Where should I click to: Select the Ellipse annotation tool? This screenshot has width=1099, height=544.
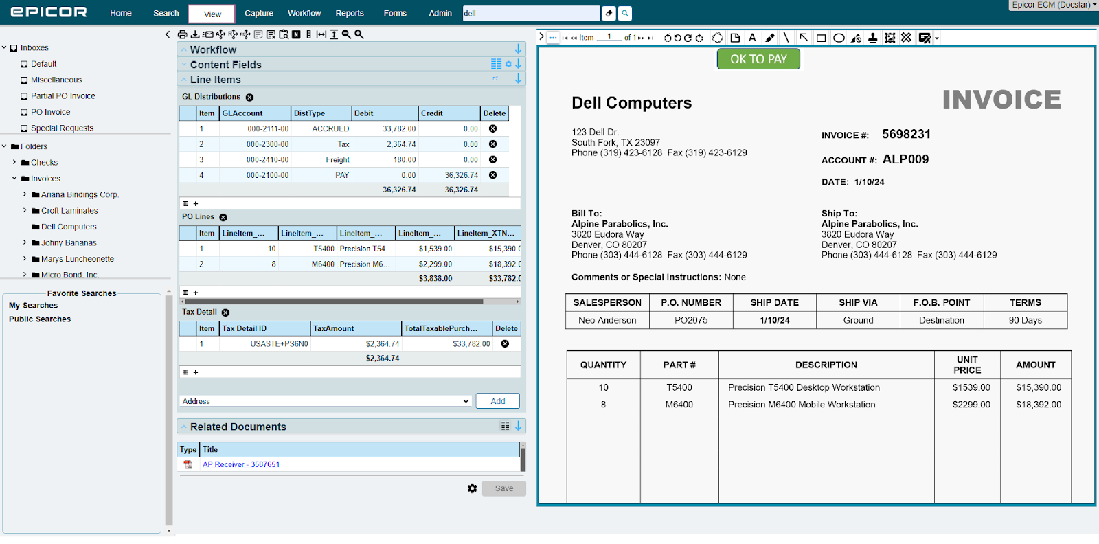(839, 38)
